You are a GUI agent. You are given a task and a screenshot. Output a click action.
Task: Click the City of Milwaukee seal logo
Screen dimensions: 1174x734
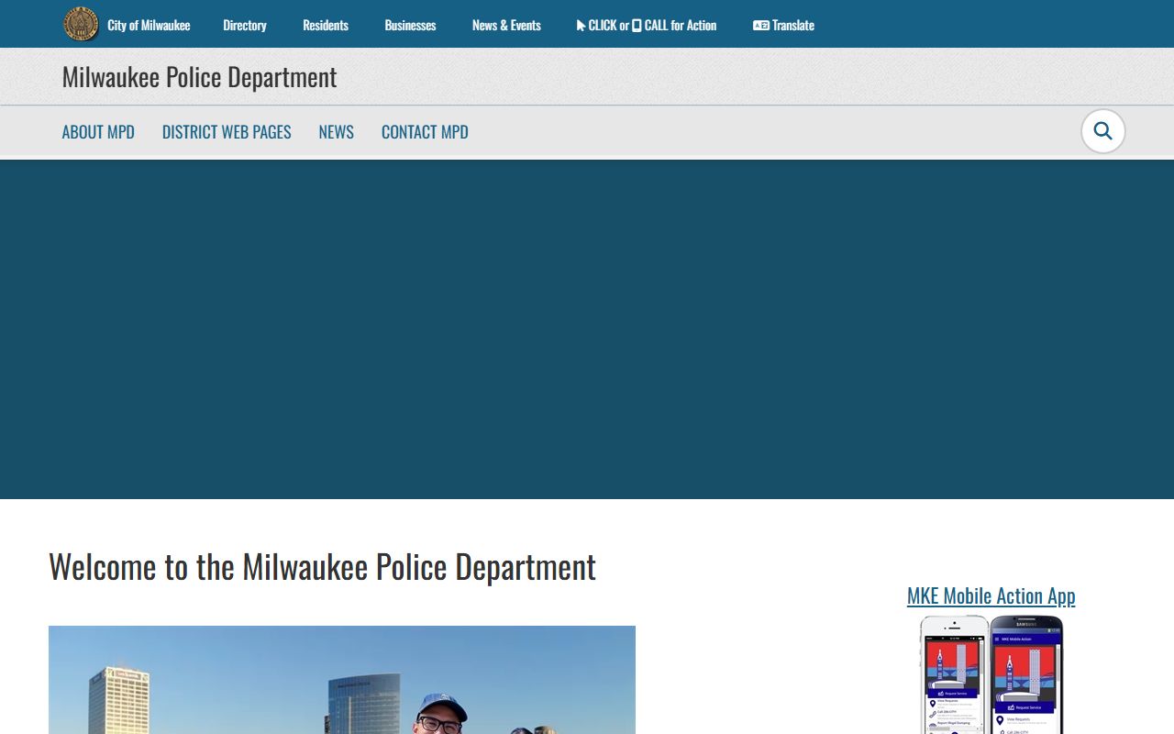(81, 25)
